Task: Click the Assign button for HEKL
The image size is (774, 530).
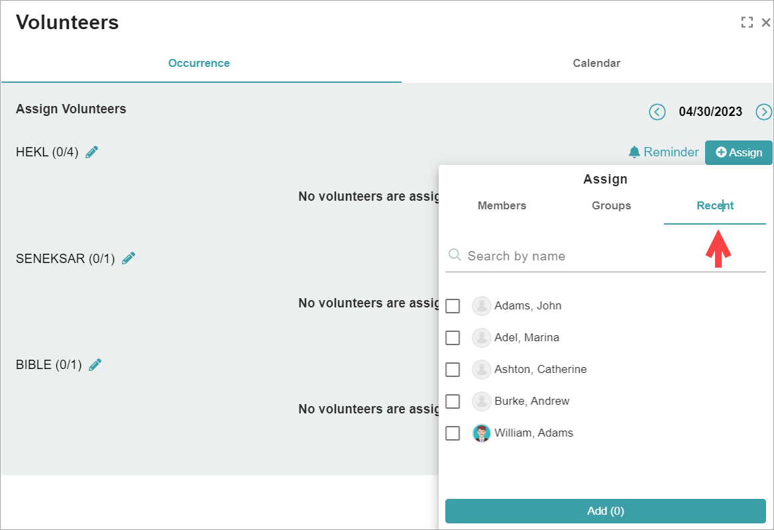Action: (738, 152)
